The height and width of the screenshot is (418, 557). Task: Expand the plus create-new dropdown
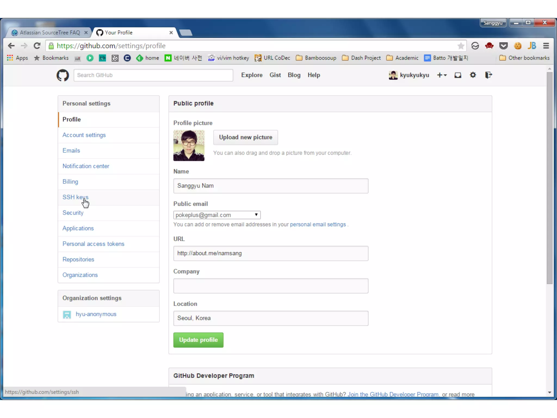tap(442, 75)
